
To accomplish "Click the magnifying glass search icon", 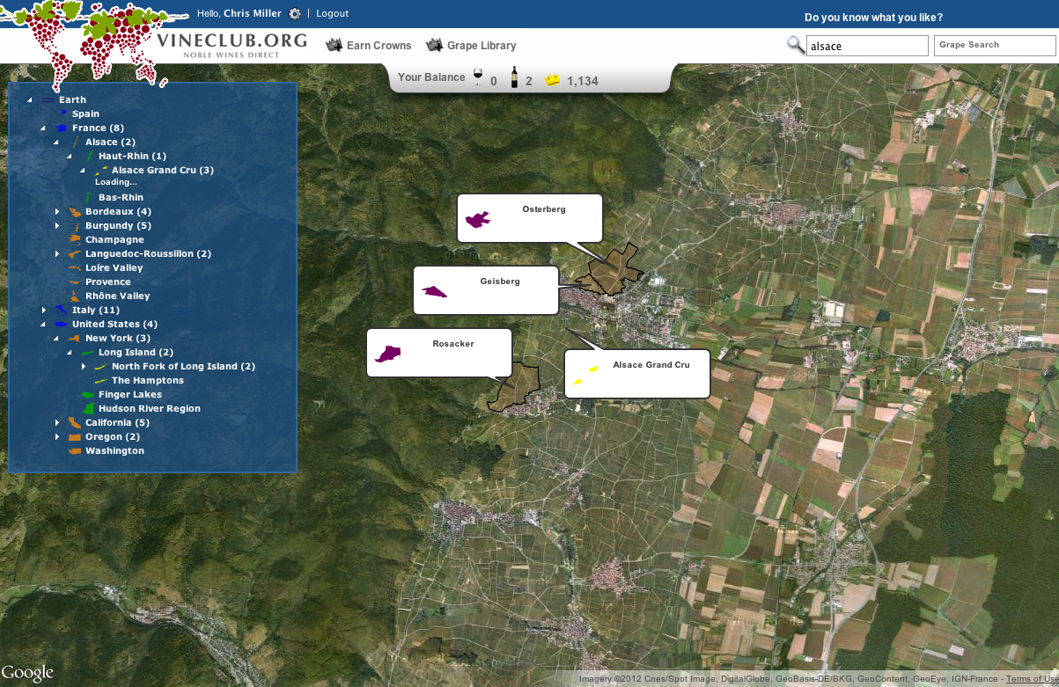I will point(795,45).
